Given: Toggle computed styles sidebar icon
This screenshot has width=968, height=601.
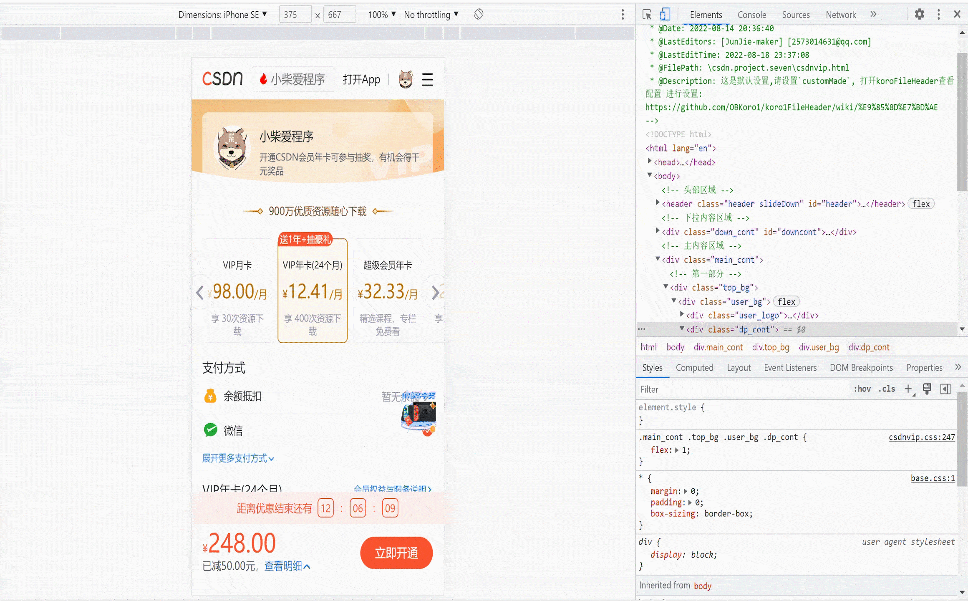Looking at the screenshot, I should click(945, 389).
